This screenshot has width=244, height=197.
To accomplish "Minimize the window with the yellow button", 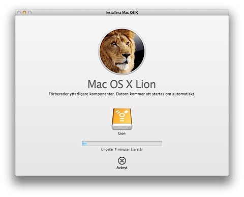I will coord(24,12).
